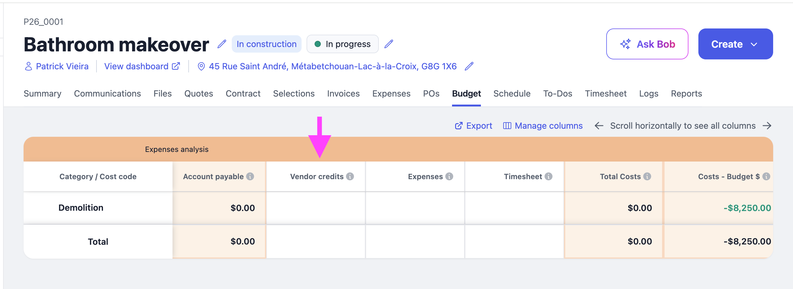Edit the Bathroom makeover project name

pos(222,44)
